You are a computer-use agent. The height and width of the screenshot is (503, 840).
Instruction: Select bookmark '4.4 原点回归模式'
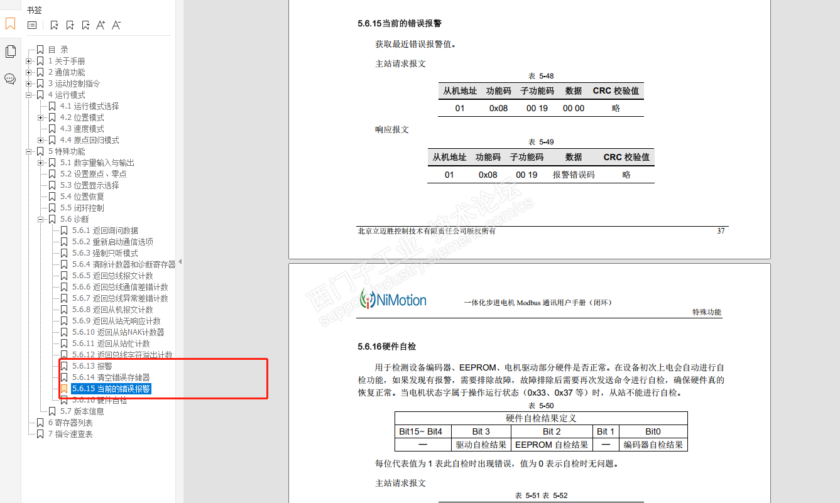pos(89,140)
